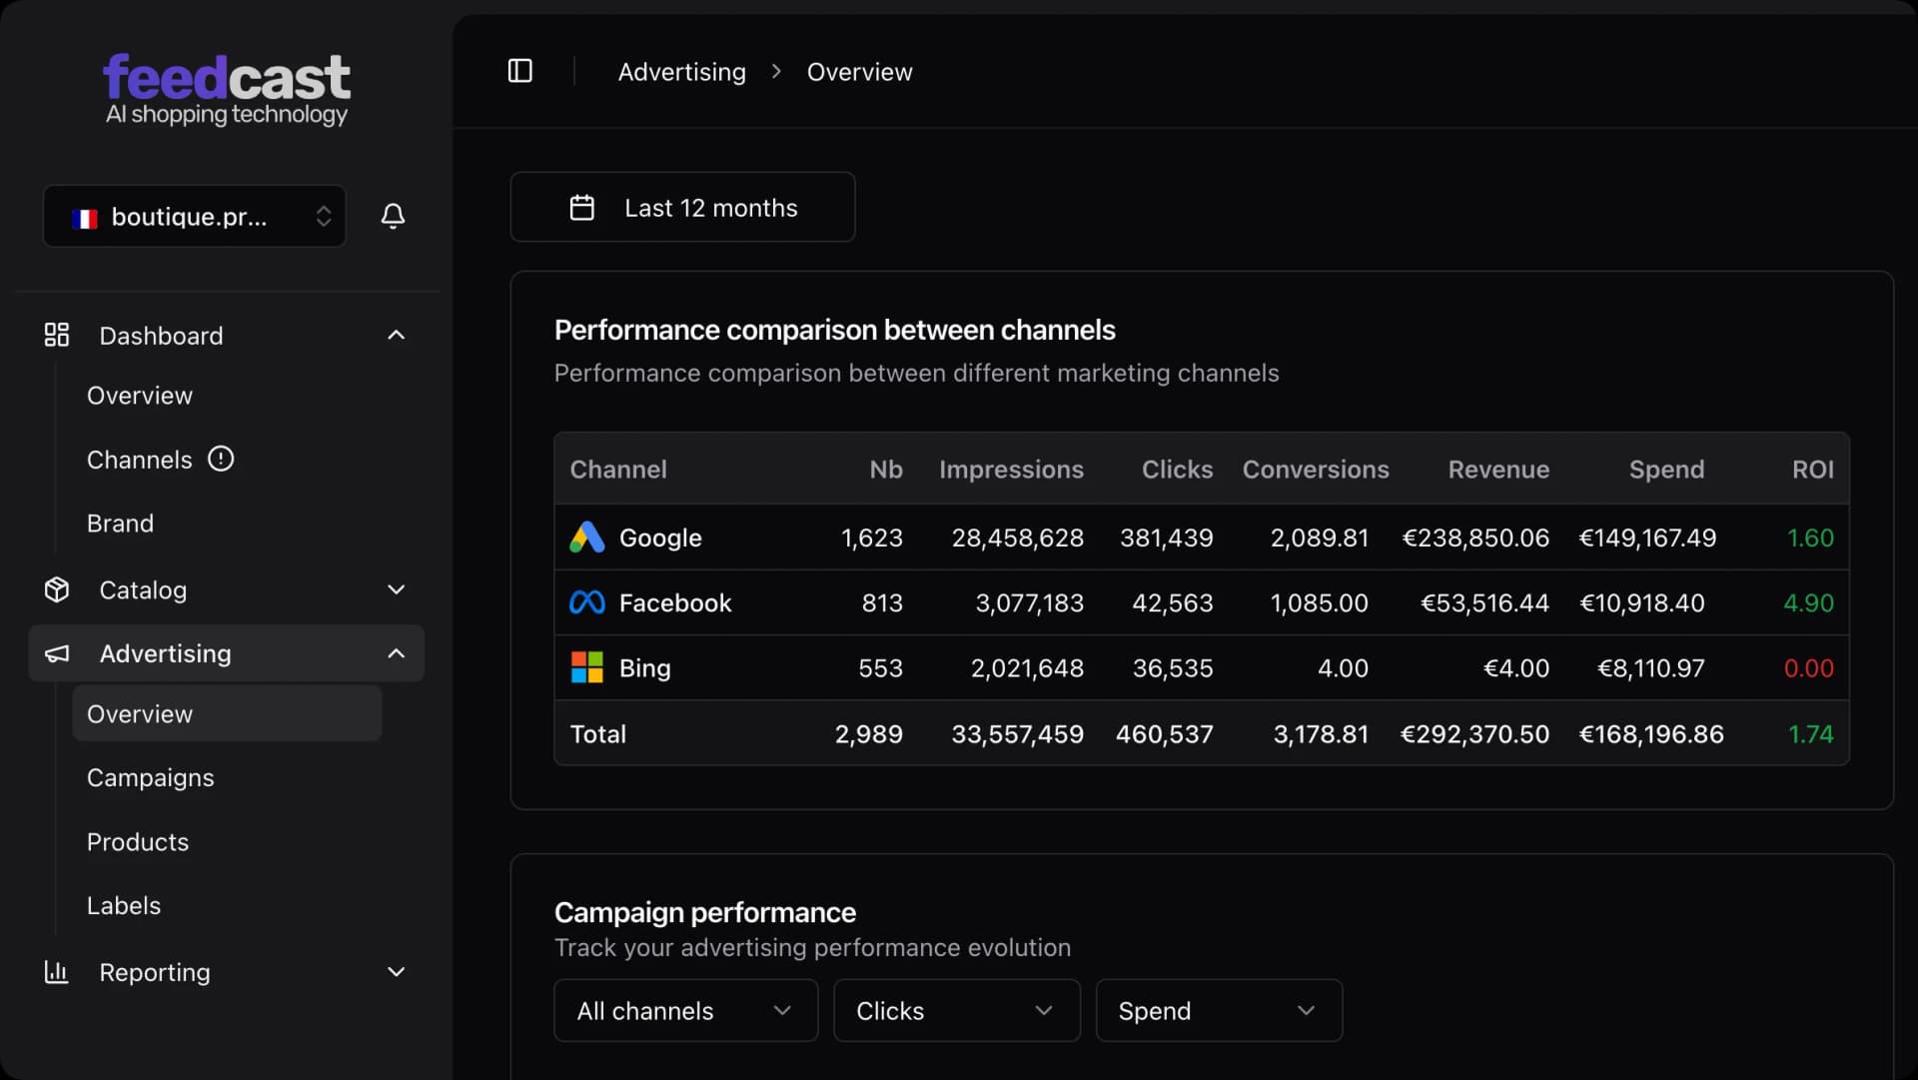Collapse the Dashboard section chevron
Image resolution: width=1918 pixels, height=1080 pixels.
(397, 335)
